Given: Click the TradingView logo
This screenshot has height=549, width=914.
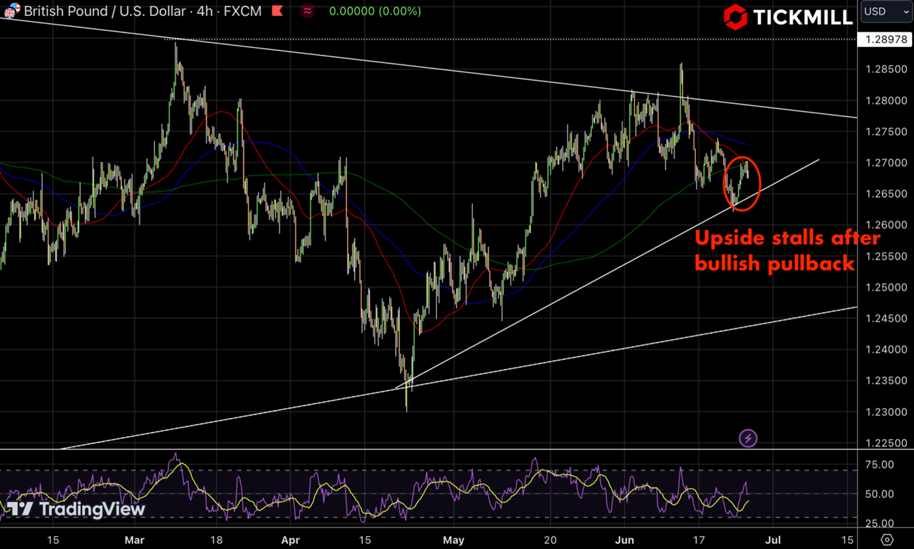Looking at the screenshot, I should click(76, 509).
